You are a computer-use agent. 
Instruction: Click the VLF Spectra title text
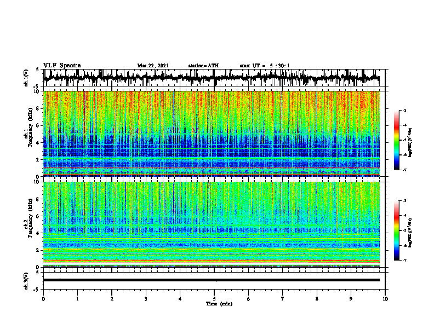62,66
